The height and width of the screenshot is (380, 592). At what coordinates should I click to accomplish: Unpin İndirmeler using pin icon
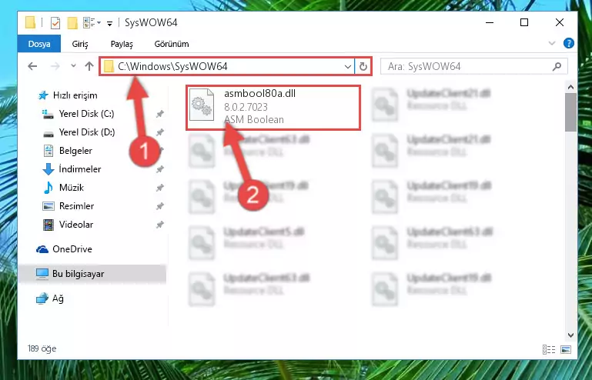159,169
